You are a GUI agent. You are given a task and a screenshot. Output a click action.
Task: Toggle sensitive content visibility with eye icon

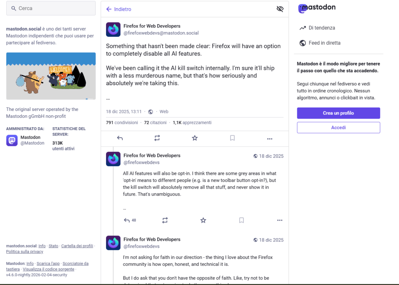click(x=280, y=9)
